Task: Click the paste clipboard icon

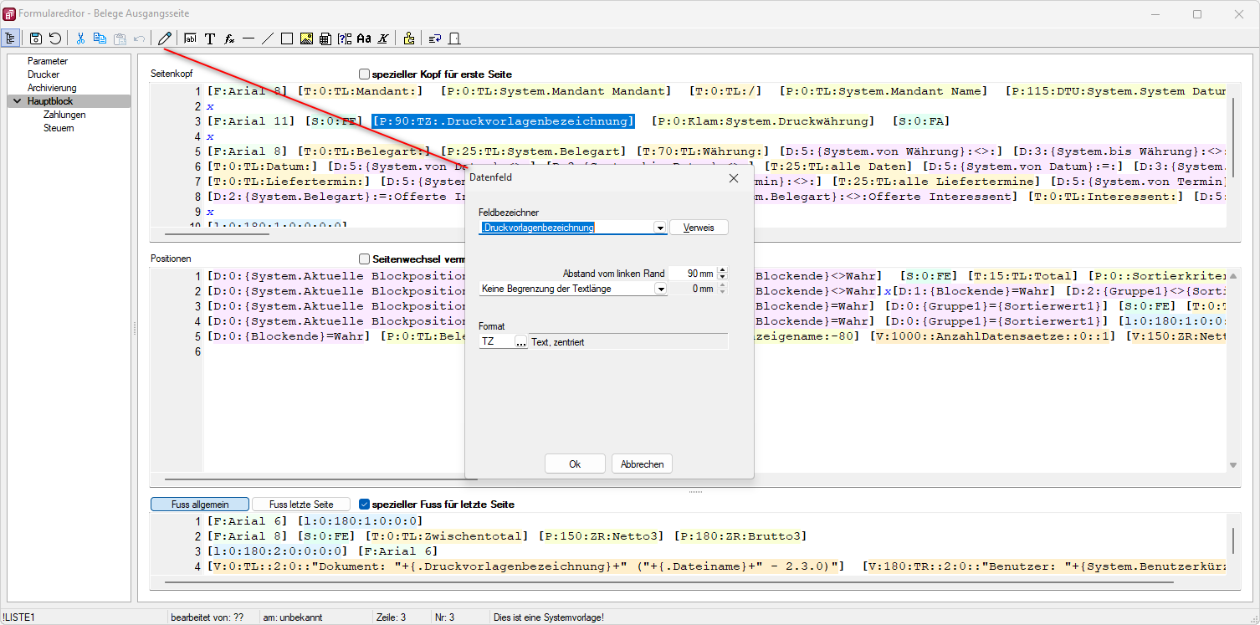Action: click(120, 38)
